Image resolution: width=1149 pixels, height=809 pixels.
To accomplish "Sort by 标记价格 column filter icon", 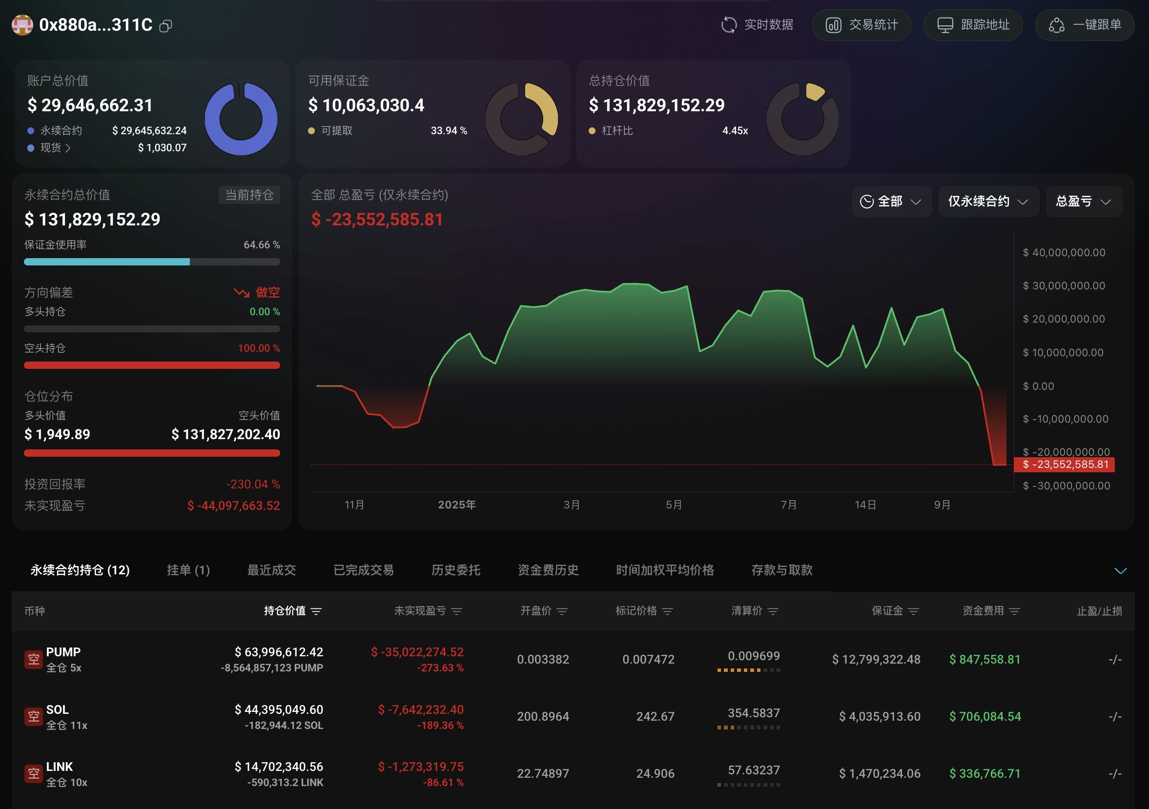I will coord(668,611).
